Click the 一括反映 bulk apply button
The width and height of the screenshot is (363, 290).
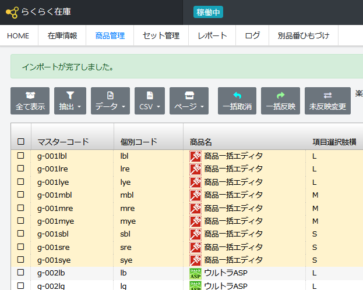point(281,101)
